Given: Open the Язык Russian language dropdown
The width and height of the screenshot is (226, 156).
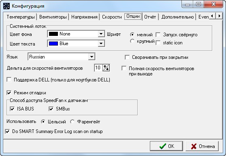Looking at the screenshot, I should point(92,57).
